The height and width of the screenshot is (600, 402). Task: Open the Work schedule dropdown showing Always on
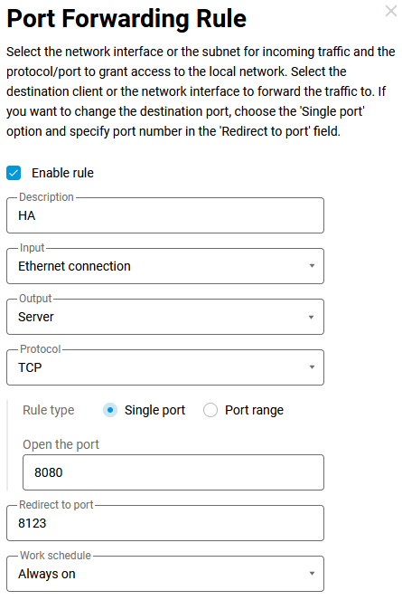coord(165,574)
